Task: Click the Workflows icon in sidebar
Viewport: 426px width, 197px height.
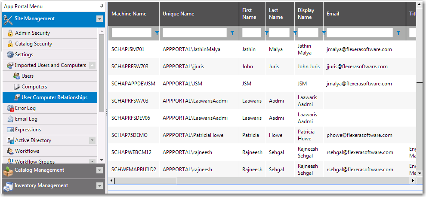Action: coord(10,151)
